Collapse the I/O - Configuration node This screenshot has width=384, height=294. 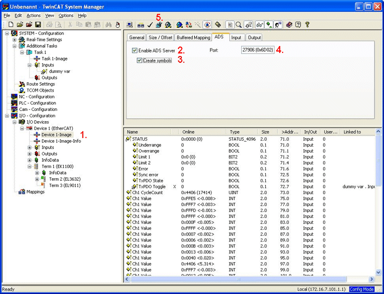point(7,115)
